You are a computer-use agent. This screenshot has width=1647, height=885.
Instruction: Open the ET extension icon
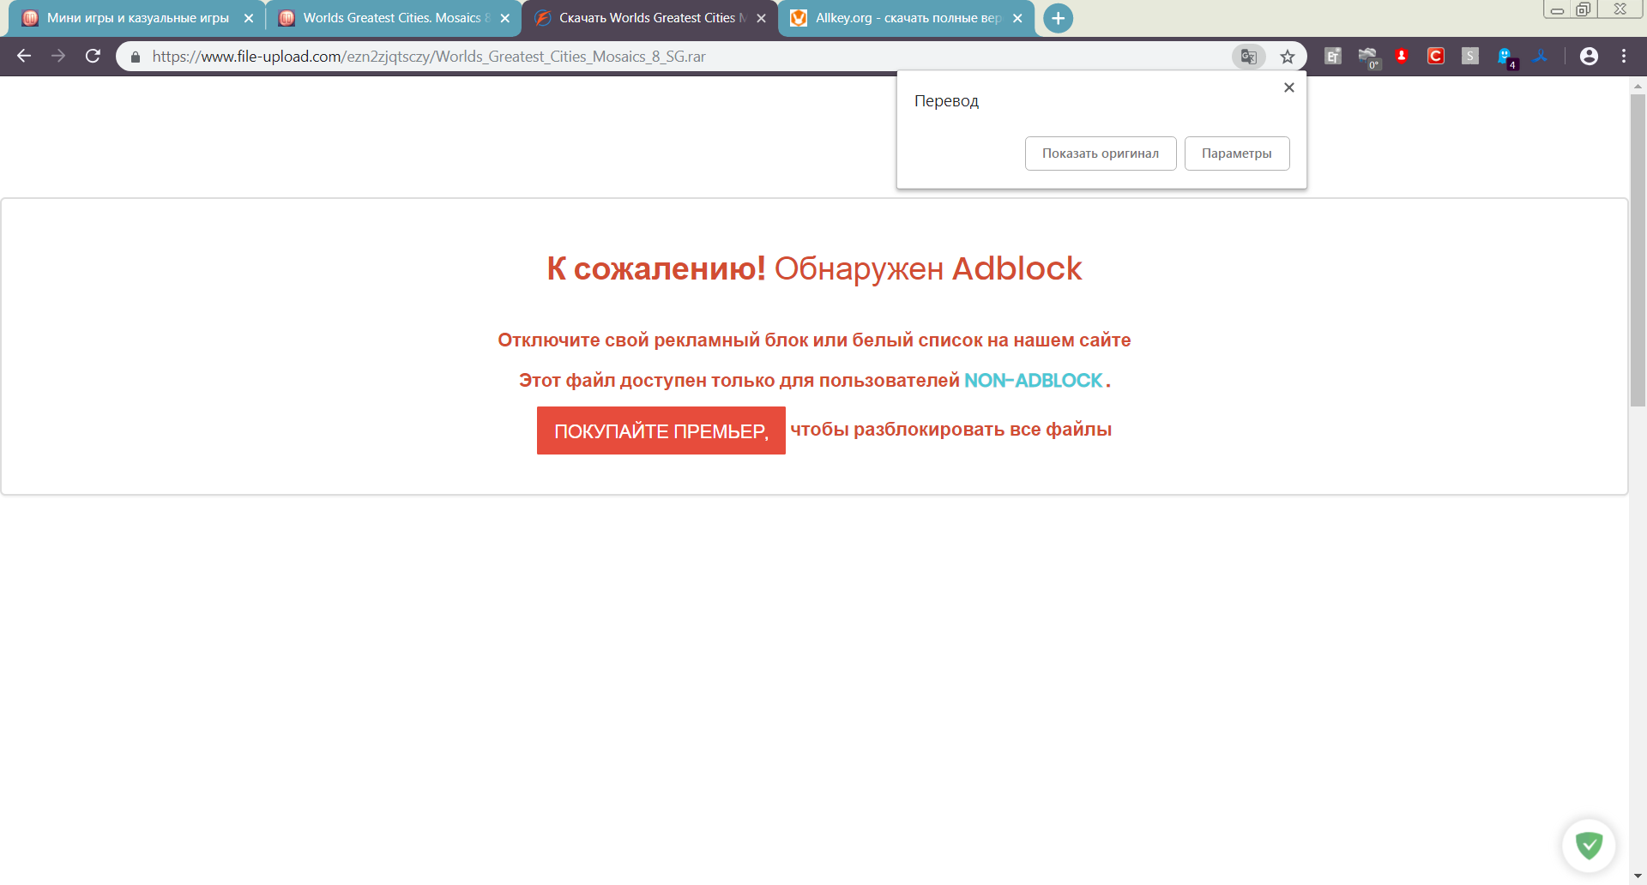[x=1333, y=57]
